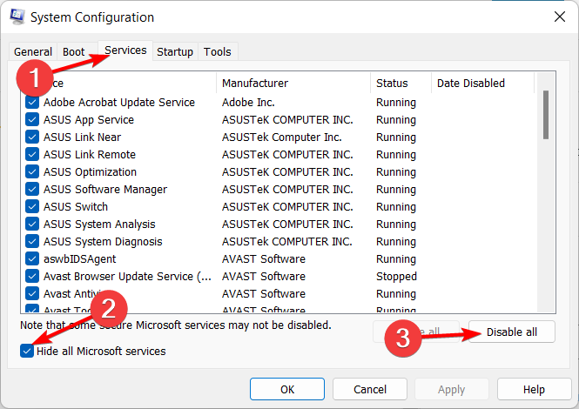
Task: Click the Disable all button
Action: (511, 332)
